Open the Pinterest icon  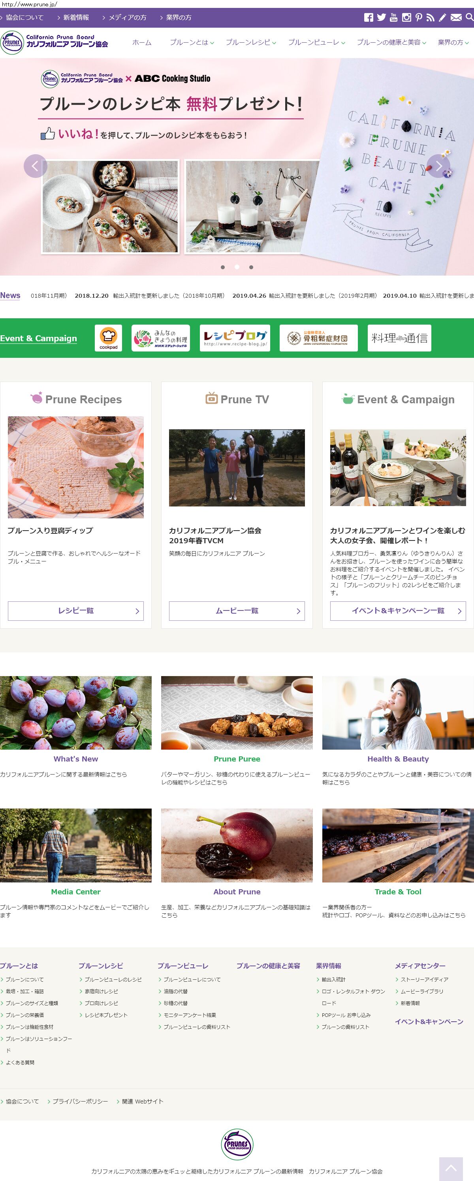pyautogui.click(x=419, y=17)
